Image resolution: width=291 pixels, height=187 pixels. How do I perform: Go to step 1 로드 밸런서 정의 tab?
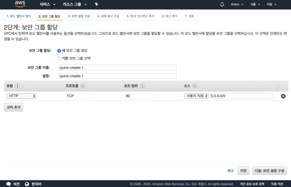[x=19, y=16]
